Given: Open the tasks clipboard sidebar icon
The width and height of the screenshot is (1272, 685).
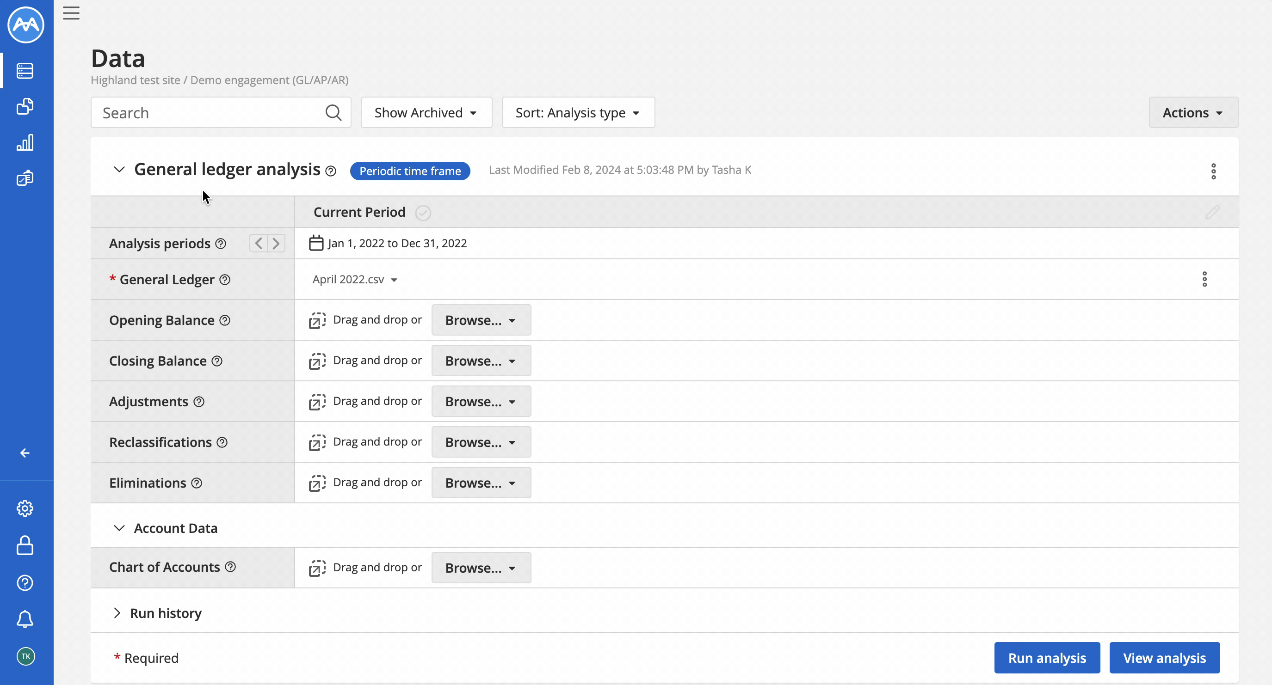Looking at the screenshot, I should coord(25,177).
